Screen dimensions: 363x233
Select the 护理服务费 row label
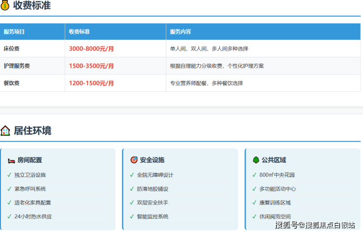coord(17,66)
